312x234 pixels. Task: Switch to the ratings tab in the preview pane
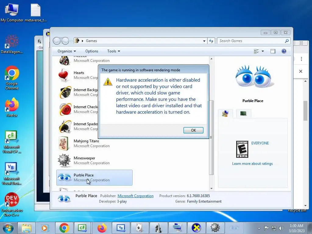225,113
